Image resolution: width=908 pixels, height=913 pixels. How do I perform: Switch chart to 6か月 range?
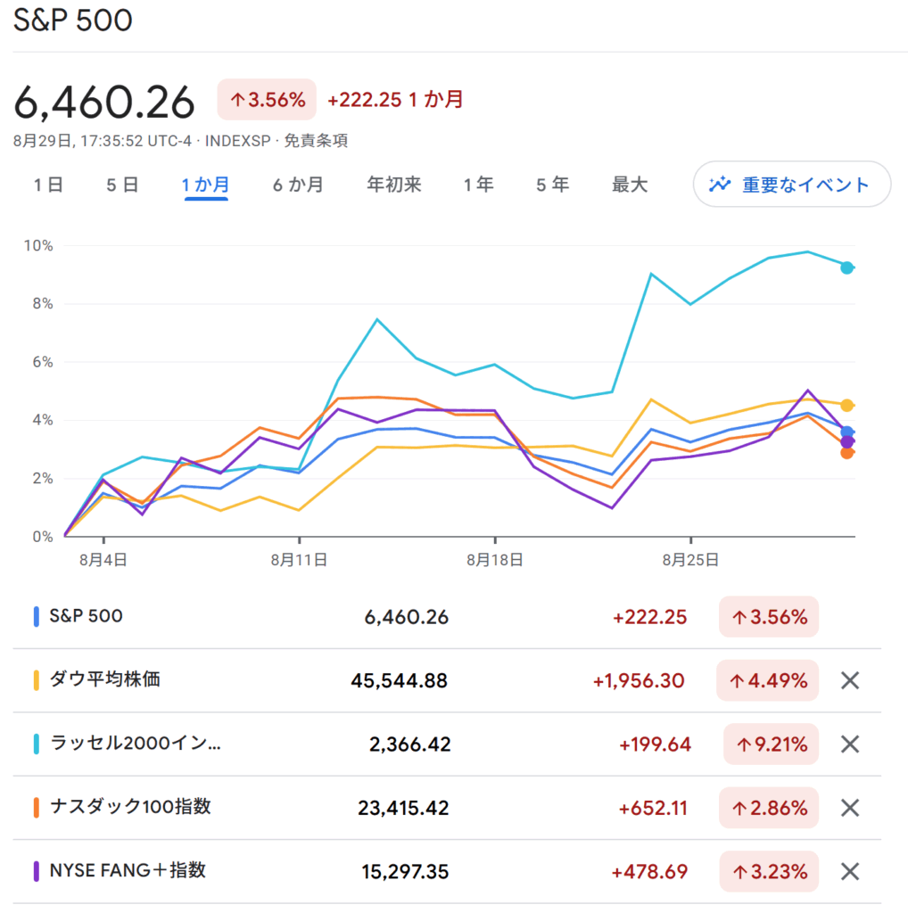(x=298, y=185)
